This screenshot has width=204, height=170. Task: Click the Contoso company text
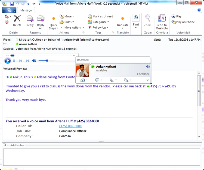65,136
